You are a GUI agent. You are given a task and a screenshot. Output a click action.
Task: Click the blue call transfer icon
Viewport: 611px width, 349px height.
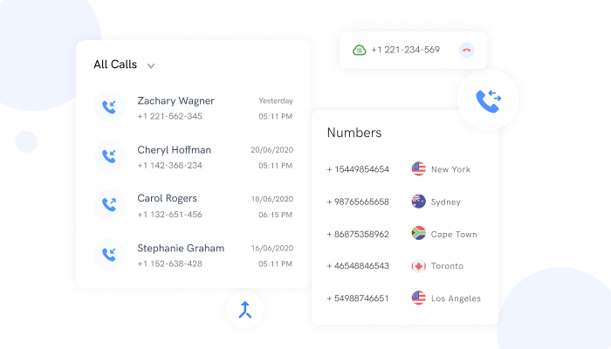pos(488,100)
